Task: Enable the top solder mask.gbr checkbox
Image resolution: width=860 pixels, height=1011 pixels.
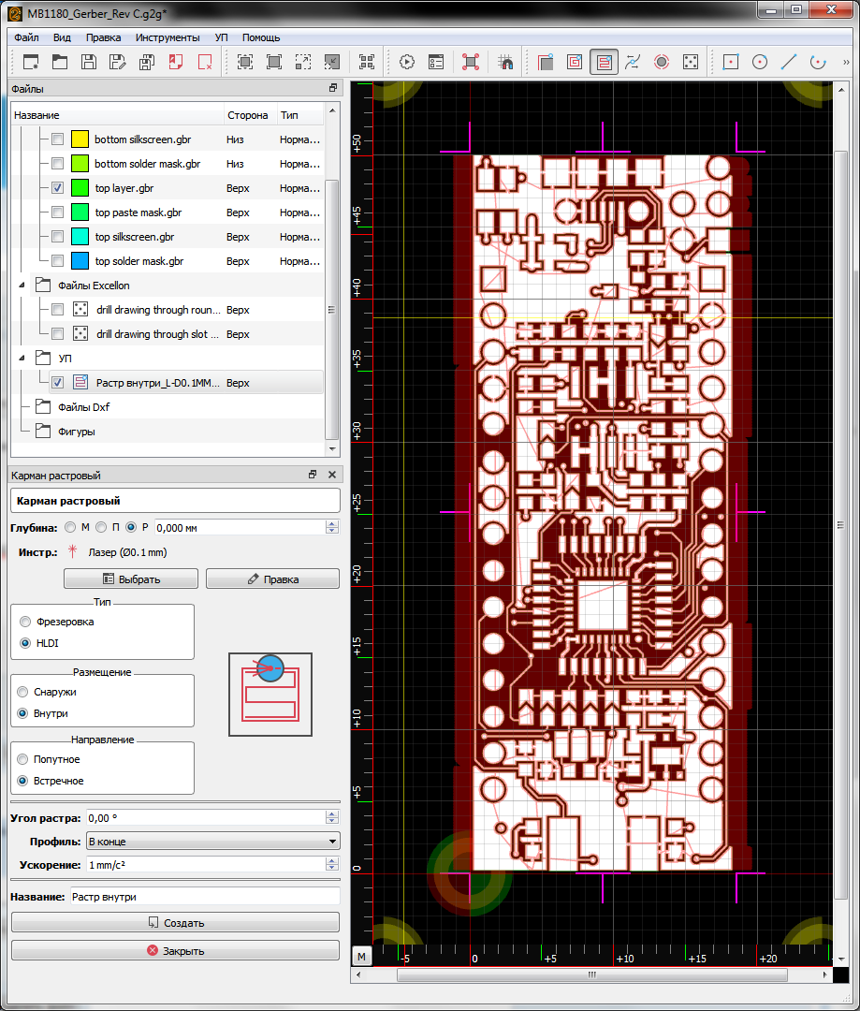Action: coord(57,261)
